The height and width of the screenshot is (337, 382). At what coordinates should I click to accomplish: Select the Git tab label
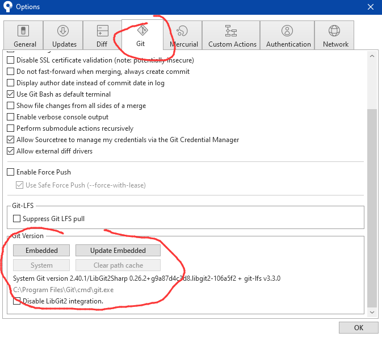click(140, 44)
